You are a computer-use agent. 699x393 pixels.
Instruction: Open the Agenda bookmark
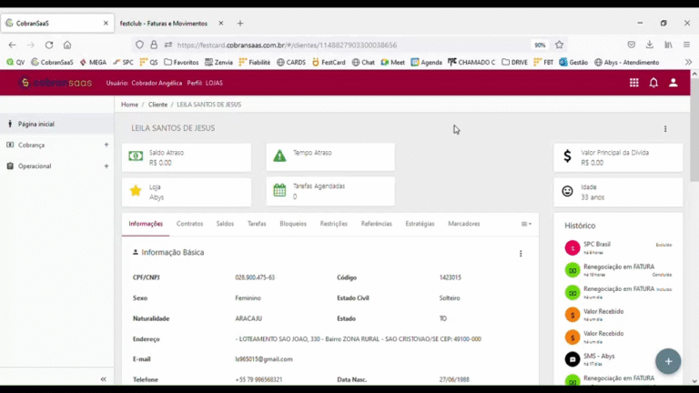pyautogui.click(x=426, y=63)
